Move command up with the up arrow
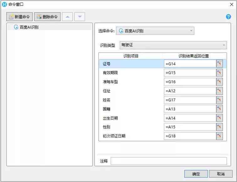This screenshot has height=182, width=237. pos(67,17)
